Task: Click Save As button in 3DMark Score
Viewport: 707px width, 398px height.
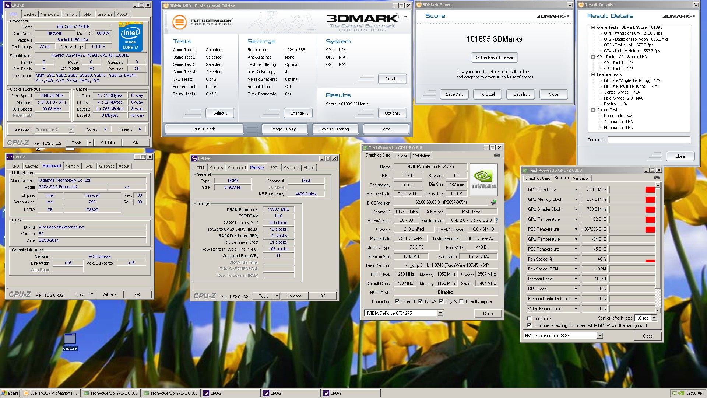Action: pos(455,94)
